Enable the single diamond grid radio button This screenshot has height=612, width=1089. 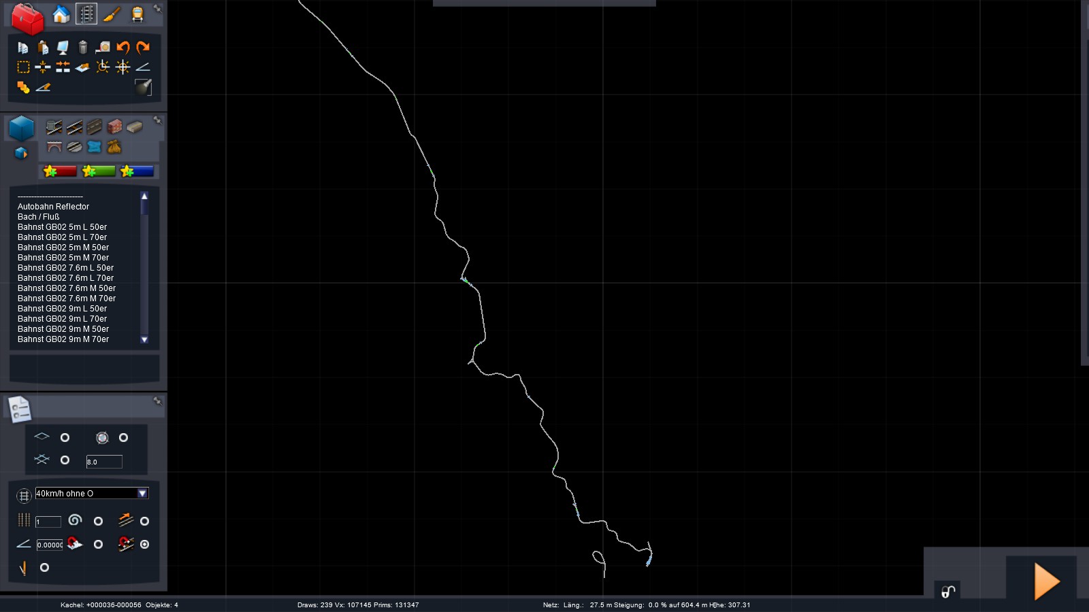tap(65, 437)
